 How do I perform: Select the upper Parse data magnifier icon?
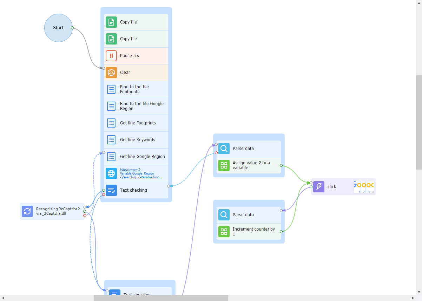[224, 149]
